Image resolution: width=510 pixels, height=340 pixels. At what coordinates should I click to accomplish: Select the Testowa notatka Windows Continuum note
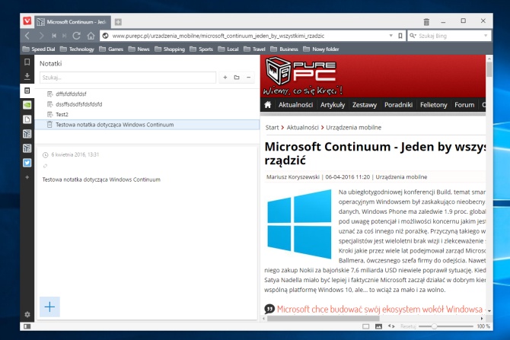147,125
